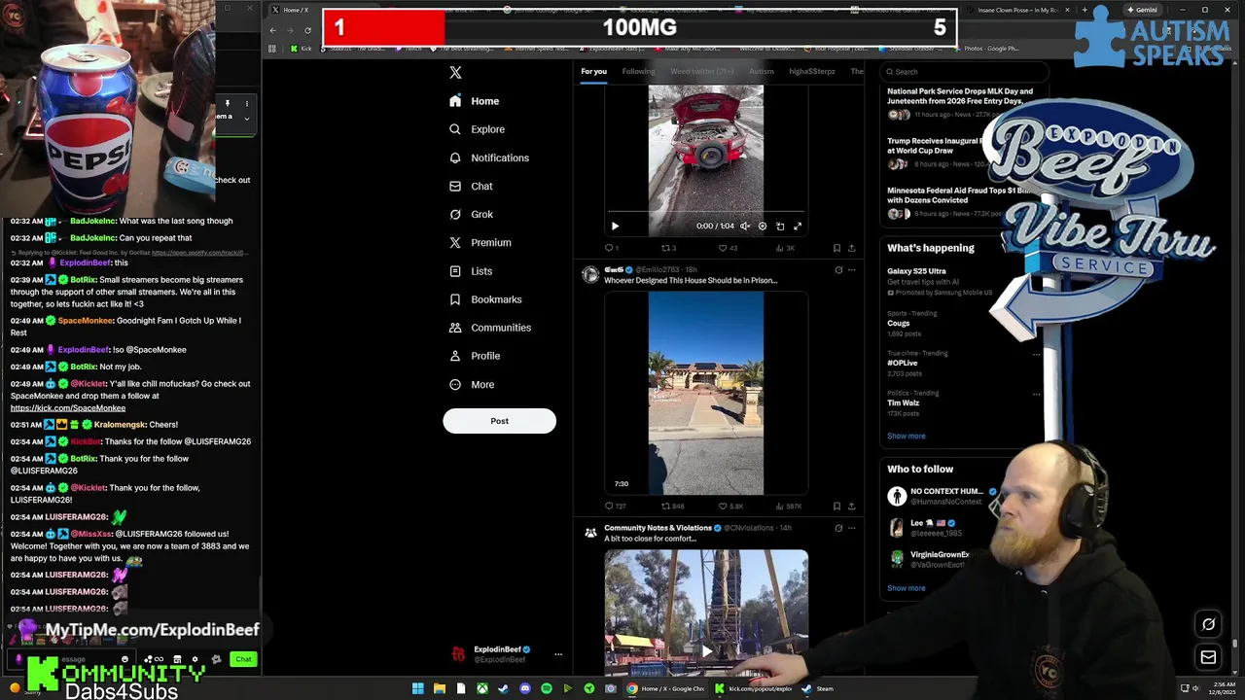Open more options on Community Notes post
1245x700 pixels.
[x=852, y=528]
